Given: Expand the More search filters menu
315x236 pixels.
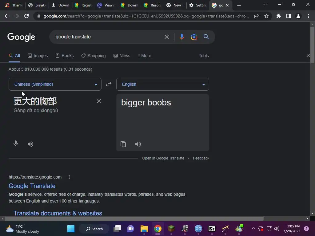Looking at the screenshot, I should point(145,56).
